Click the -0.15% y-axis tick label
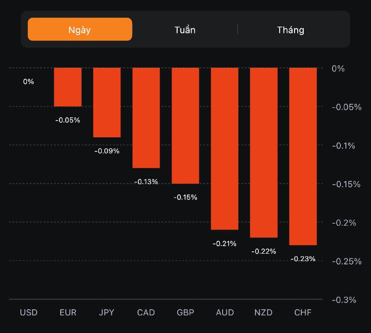The image size is (371, 333). coord(346,184)
